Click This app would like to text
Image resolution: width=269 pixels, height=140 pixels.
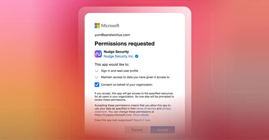click(112, 64)
